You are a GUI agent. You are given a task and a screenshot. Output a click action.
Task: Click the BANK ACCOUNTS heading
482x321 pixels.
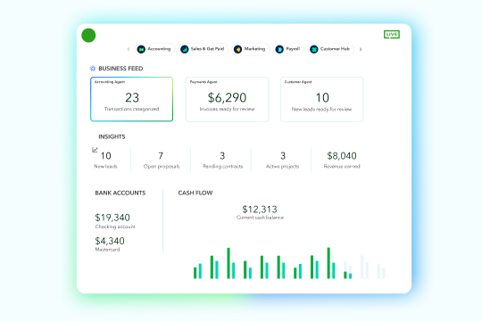(x=120, y=193)
